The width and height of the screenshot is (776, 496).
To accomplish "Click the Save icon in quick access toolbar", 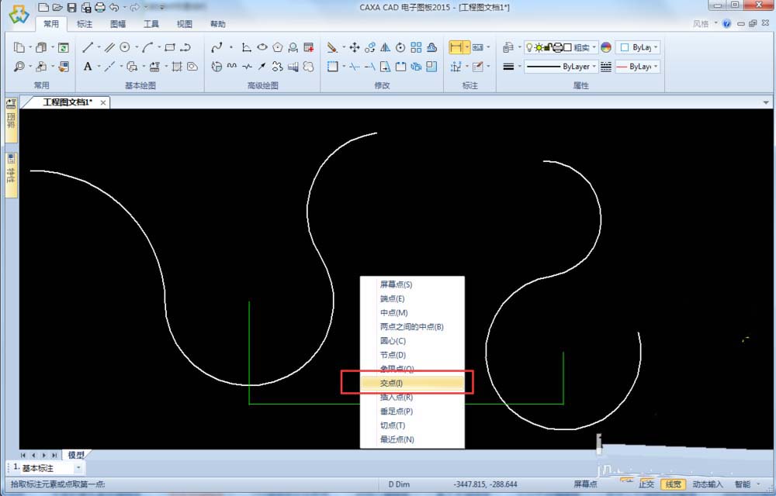I will tap(71, 7).
